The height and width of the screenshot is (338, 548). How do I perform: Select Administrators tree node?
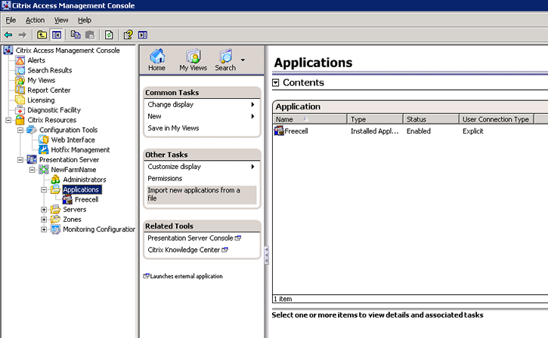pyautogui.click(x=85, y=180)
